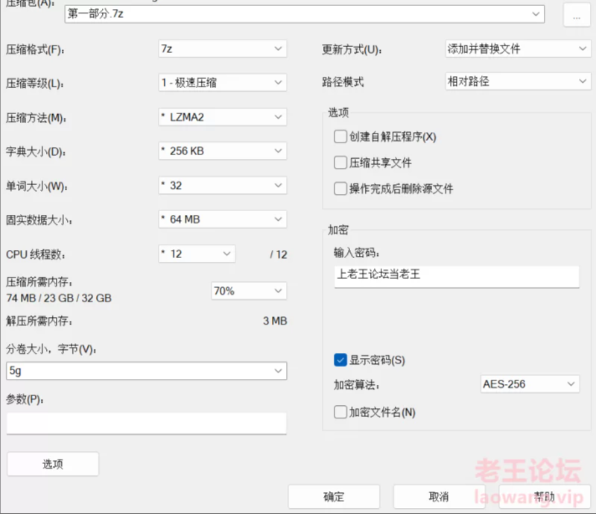Expand the 路径模式 dropdown set to 相对路径
This screenshot has height=514, width=596.
[x=518, y=81]
